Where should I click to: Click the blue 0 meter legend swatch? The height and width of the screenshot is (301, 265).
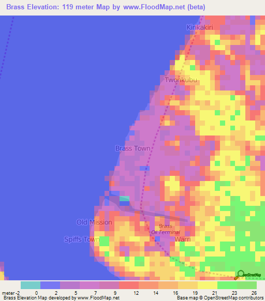coord(50,285)
